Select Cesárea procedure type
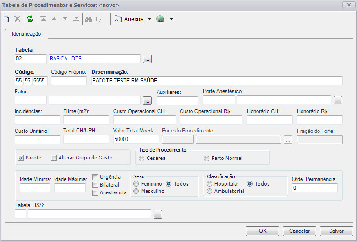The width and height of the screenshot is (357, 242). [x=142, y=159]
